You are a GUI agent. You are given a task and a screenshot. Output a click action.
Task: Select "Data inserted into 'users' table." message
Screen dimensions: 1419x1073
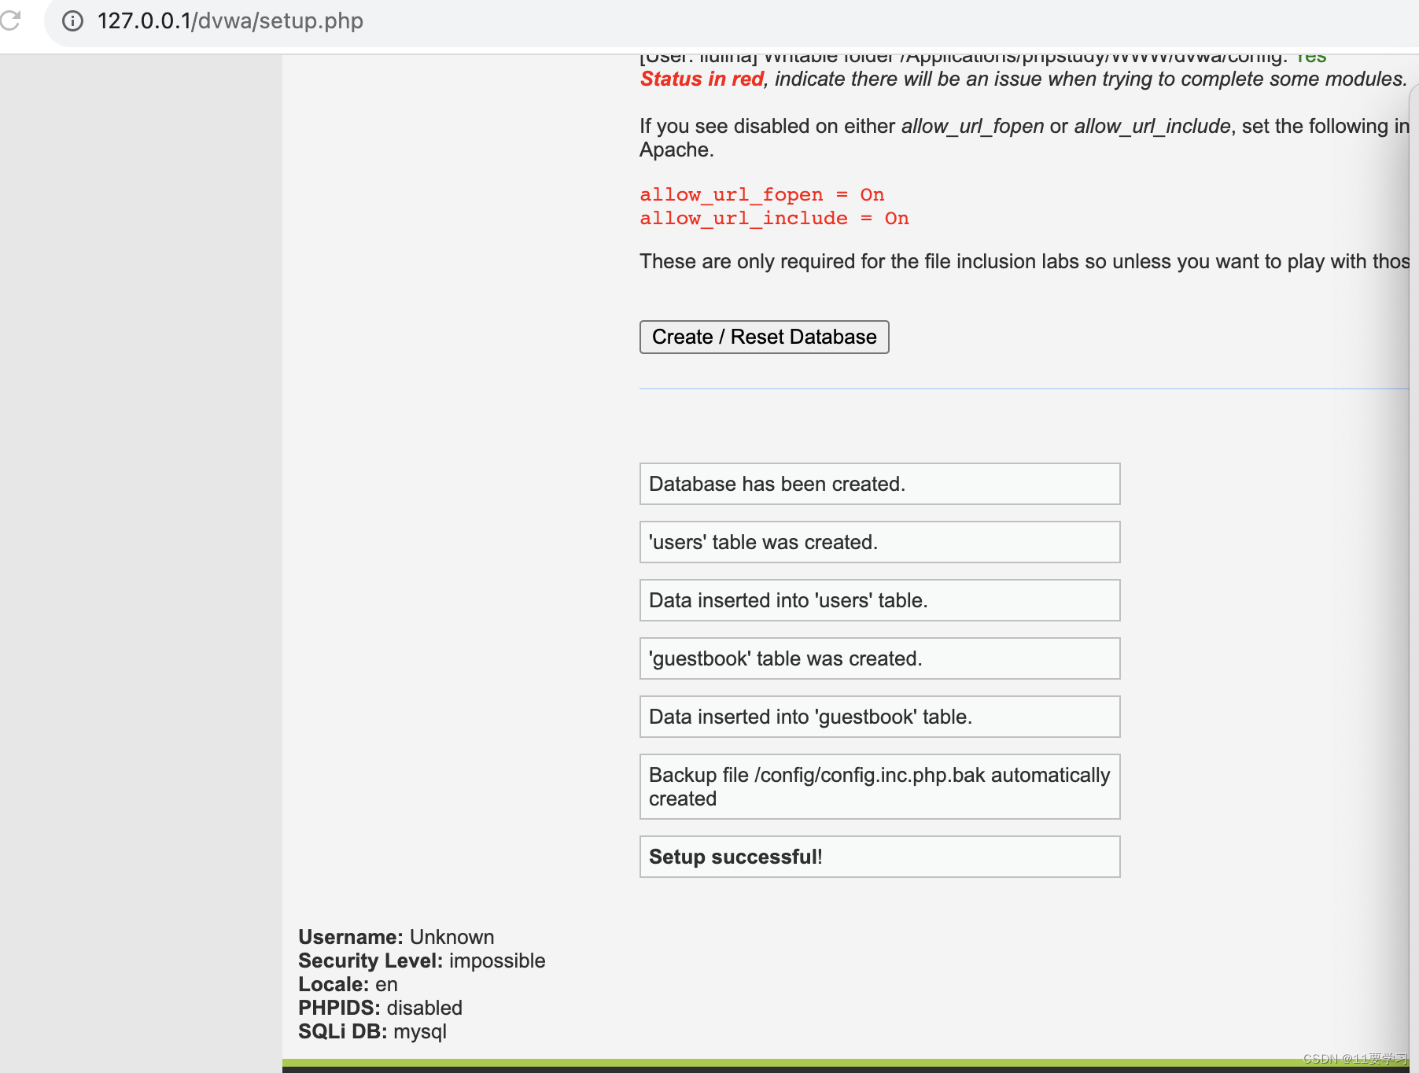tap(879, 600)
